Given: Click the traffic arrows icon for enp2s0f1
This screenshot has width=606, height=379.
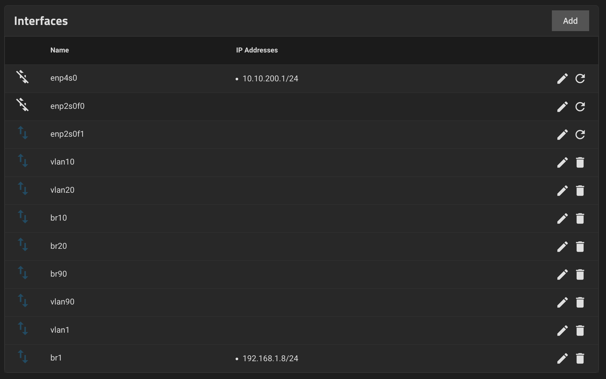Looking at the screenshot, I should pos(23,133).
